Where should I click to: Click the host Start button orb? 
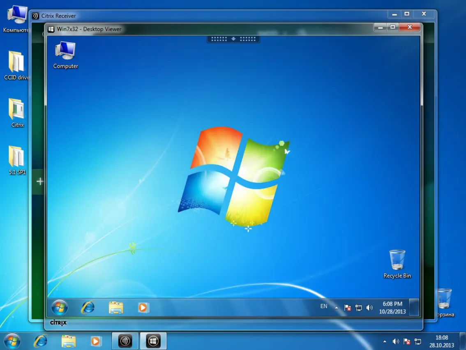[x=12, y=341]
